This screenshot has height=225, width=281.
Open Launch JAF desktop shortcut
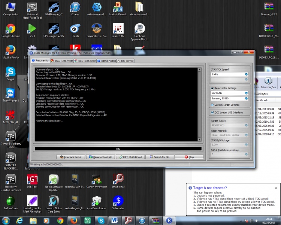point(118,30)
